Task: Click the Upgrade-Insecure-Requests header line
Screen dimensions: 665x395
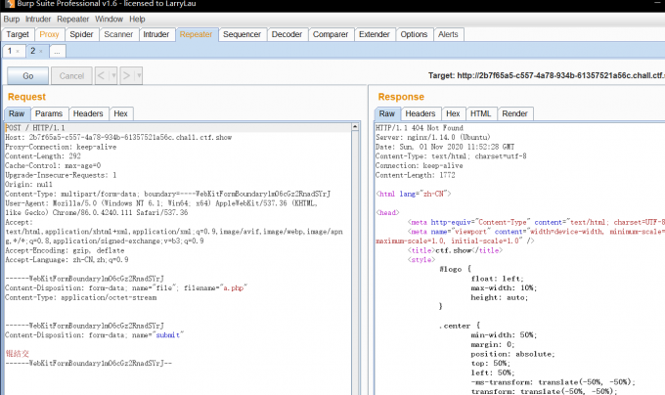Action: coord(61,175)
